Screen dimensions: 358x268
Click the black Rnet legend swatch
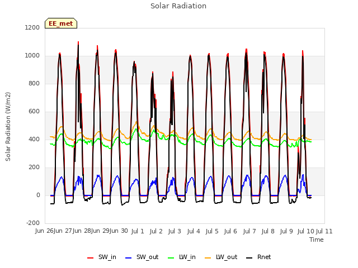[x=249, y=258]
